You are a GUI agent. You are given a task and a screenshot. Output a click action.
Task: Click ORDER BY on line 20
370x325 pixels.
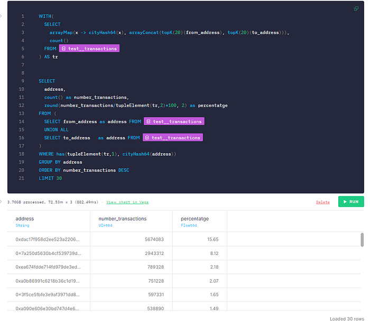50,170
